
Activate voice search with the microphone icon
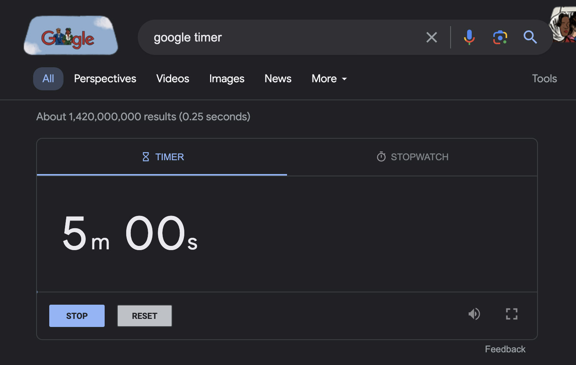coord(469,37)
